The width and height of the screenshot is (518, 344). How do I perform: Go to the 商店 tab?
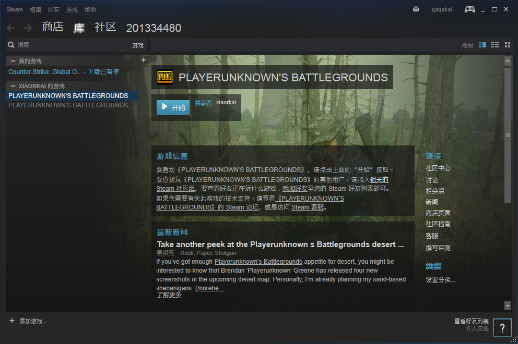[53, 27]
